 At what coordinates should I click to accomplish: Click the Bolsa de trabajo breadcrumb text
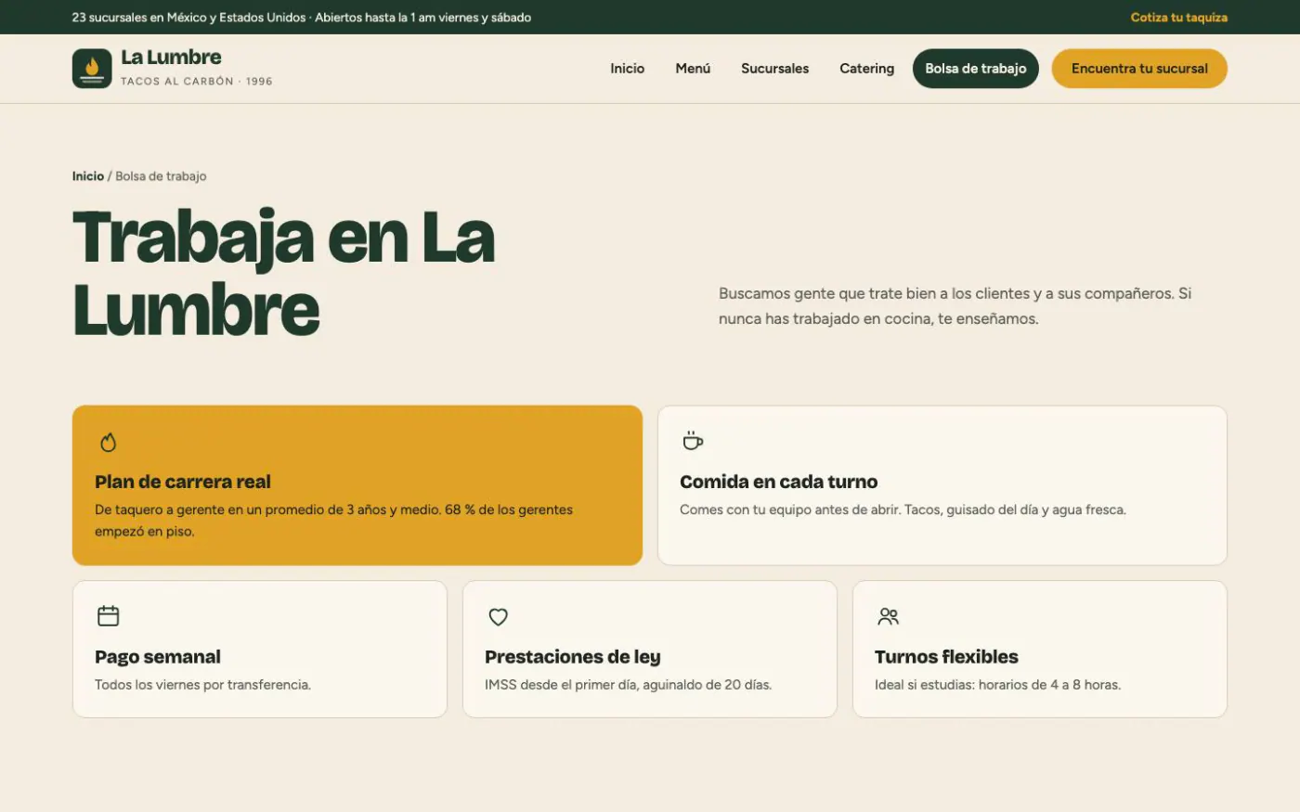[161, 176]
